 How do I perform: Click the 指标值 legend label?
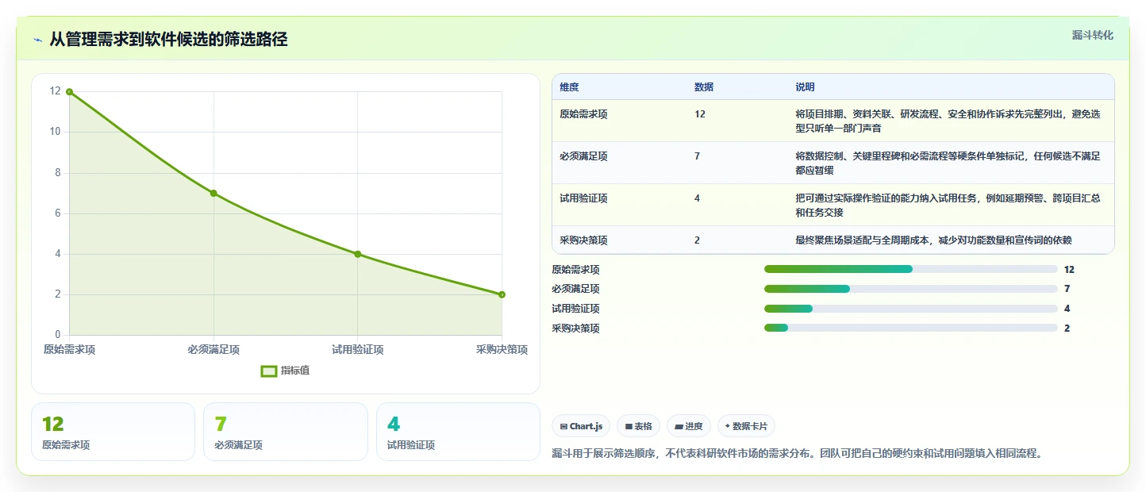tap(295, 371)
